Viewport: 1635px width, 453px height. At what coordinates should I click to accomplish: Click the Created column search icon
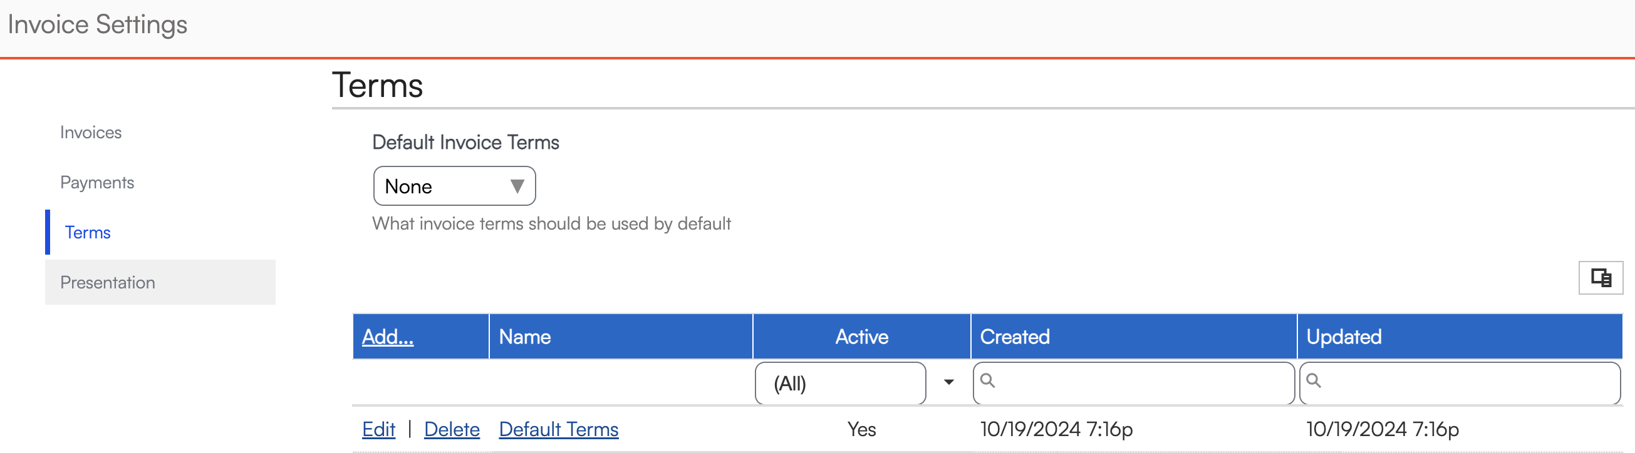coord(987,380)
